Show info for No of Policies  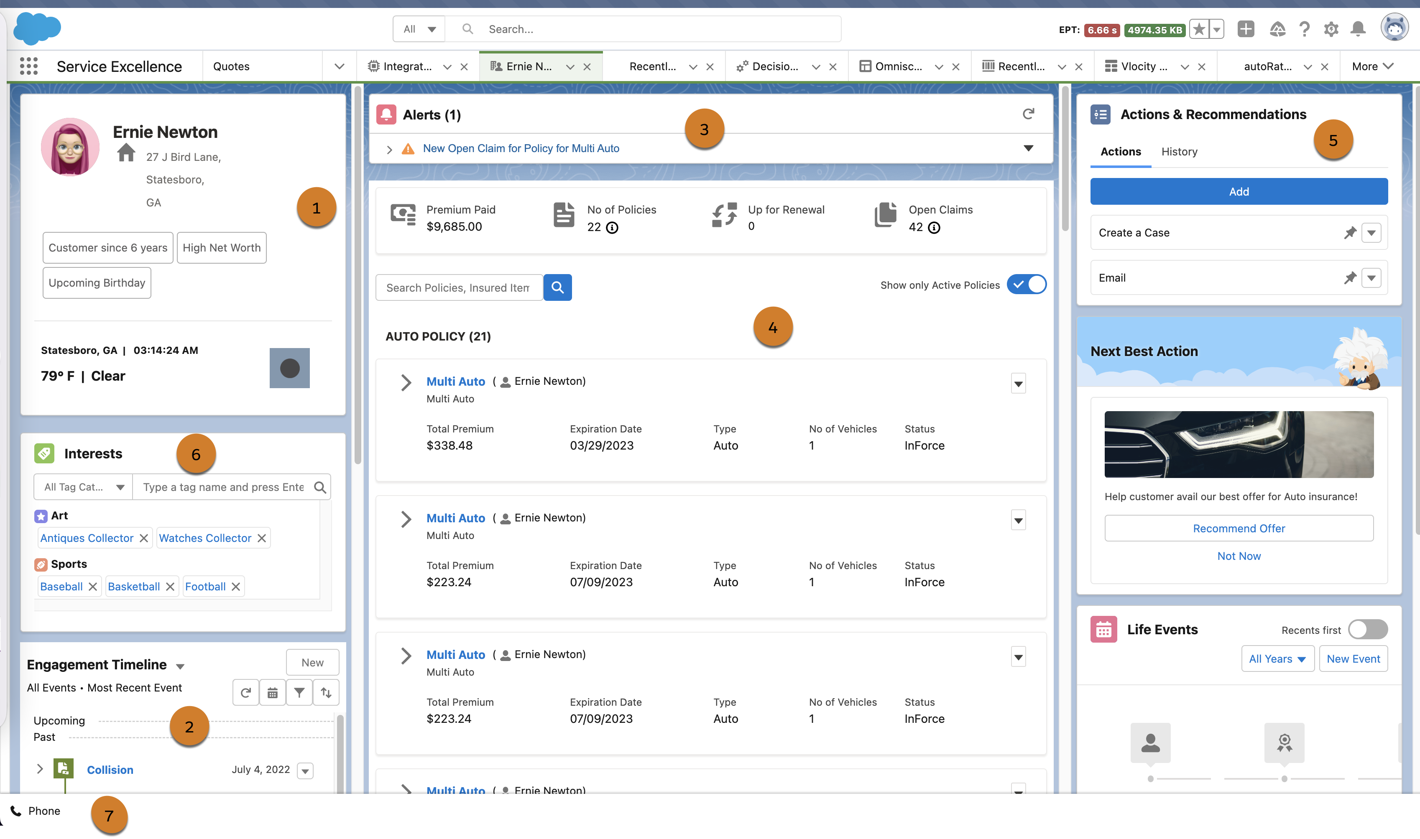pyautogui.click(x=612, y=227)
